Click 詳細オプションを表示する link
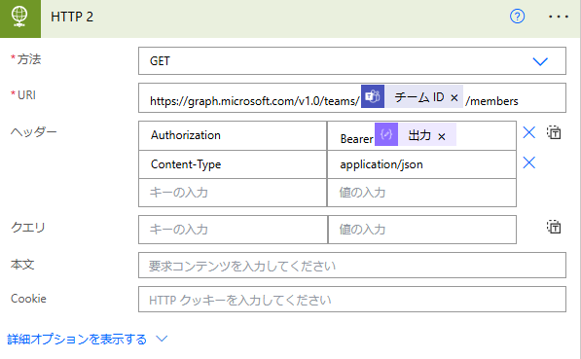The height and width of the screenshot is (359, 581). (x=77, y=339)
